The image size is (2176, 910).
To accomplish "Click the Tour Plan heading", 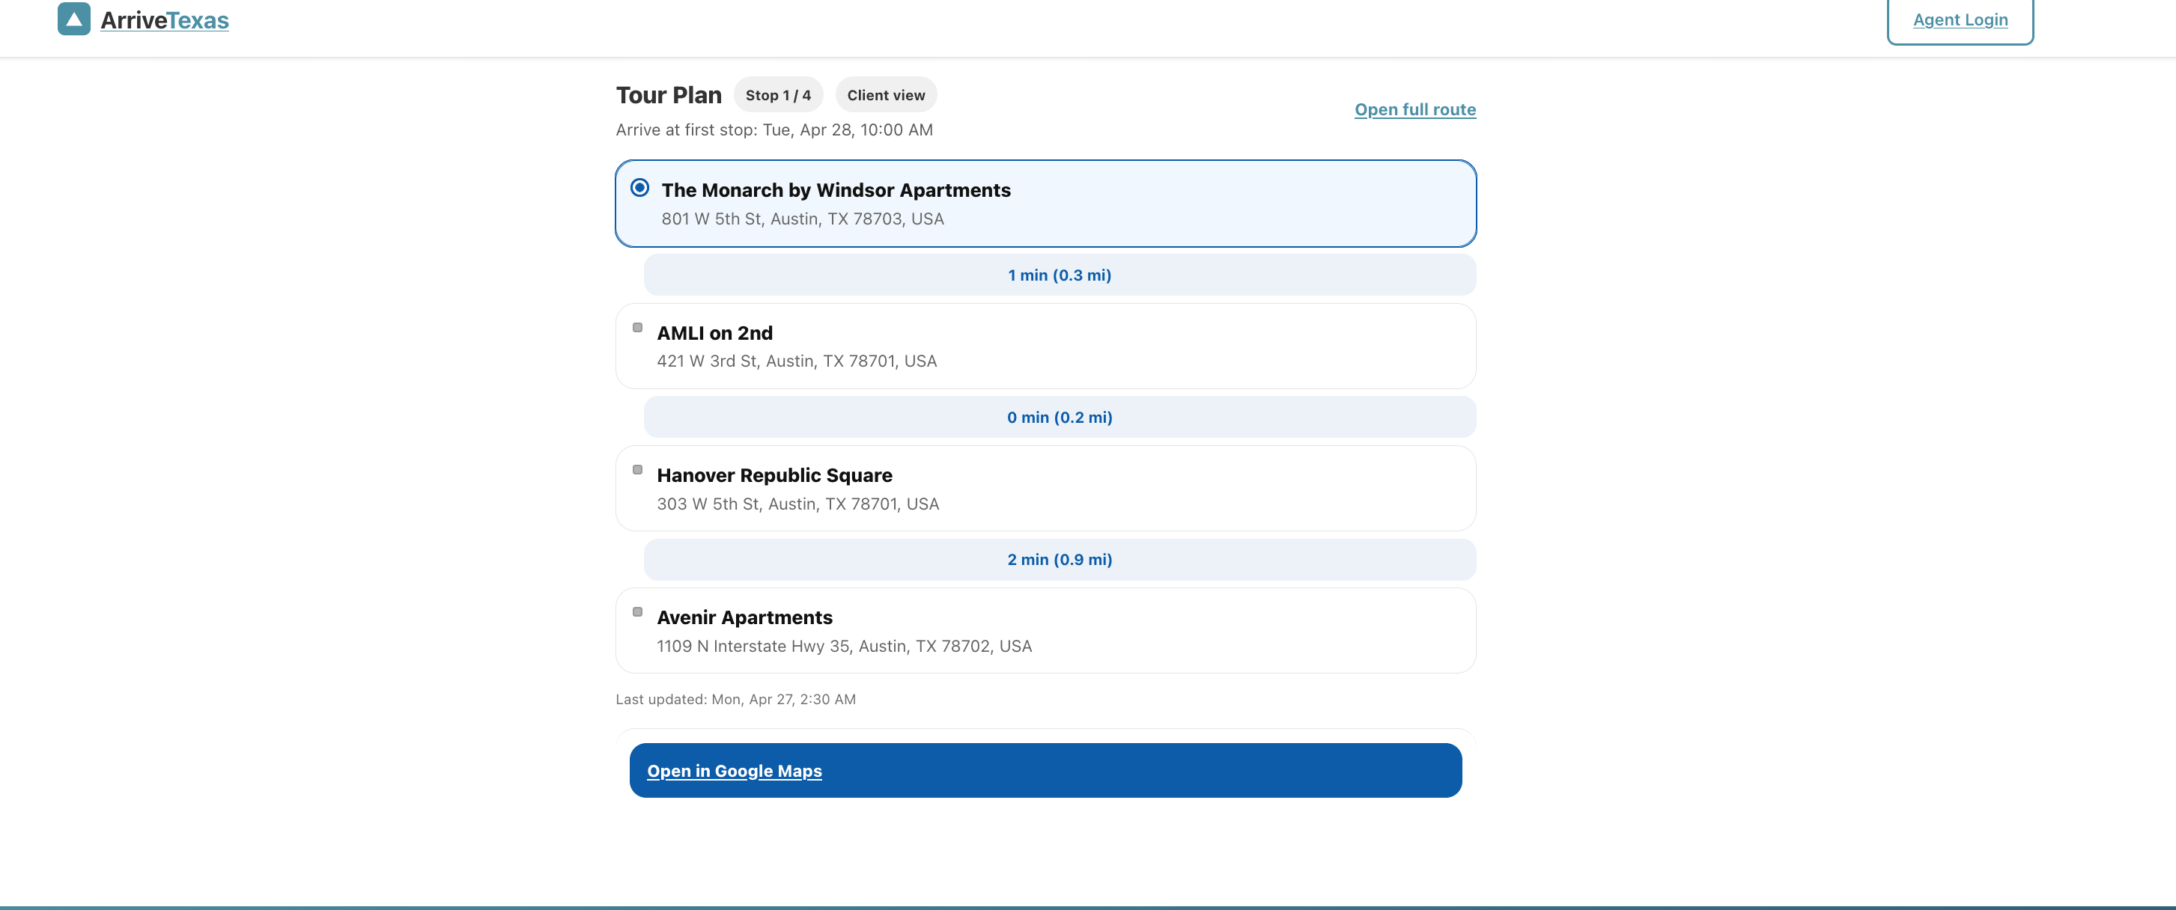I will pyautogui.click(x=669, y=94).
